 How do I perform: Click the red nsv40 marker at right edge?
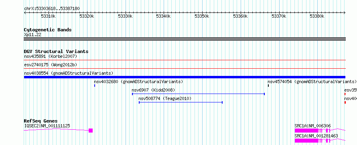click(345, 102)
